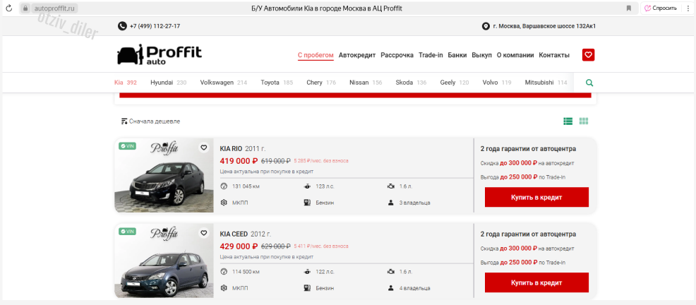This screenshot has width=696, height=305.
Task: Add KIA RIO to favorites heart
Action: click(x=204, y=148)
